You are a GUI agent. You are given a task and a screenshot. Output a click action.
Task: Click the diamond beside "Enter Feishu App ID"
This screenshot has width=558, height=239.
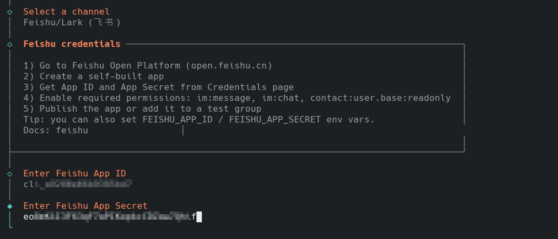click(x=10, y=173)
